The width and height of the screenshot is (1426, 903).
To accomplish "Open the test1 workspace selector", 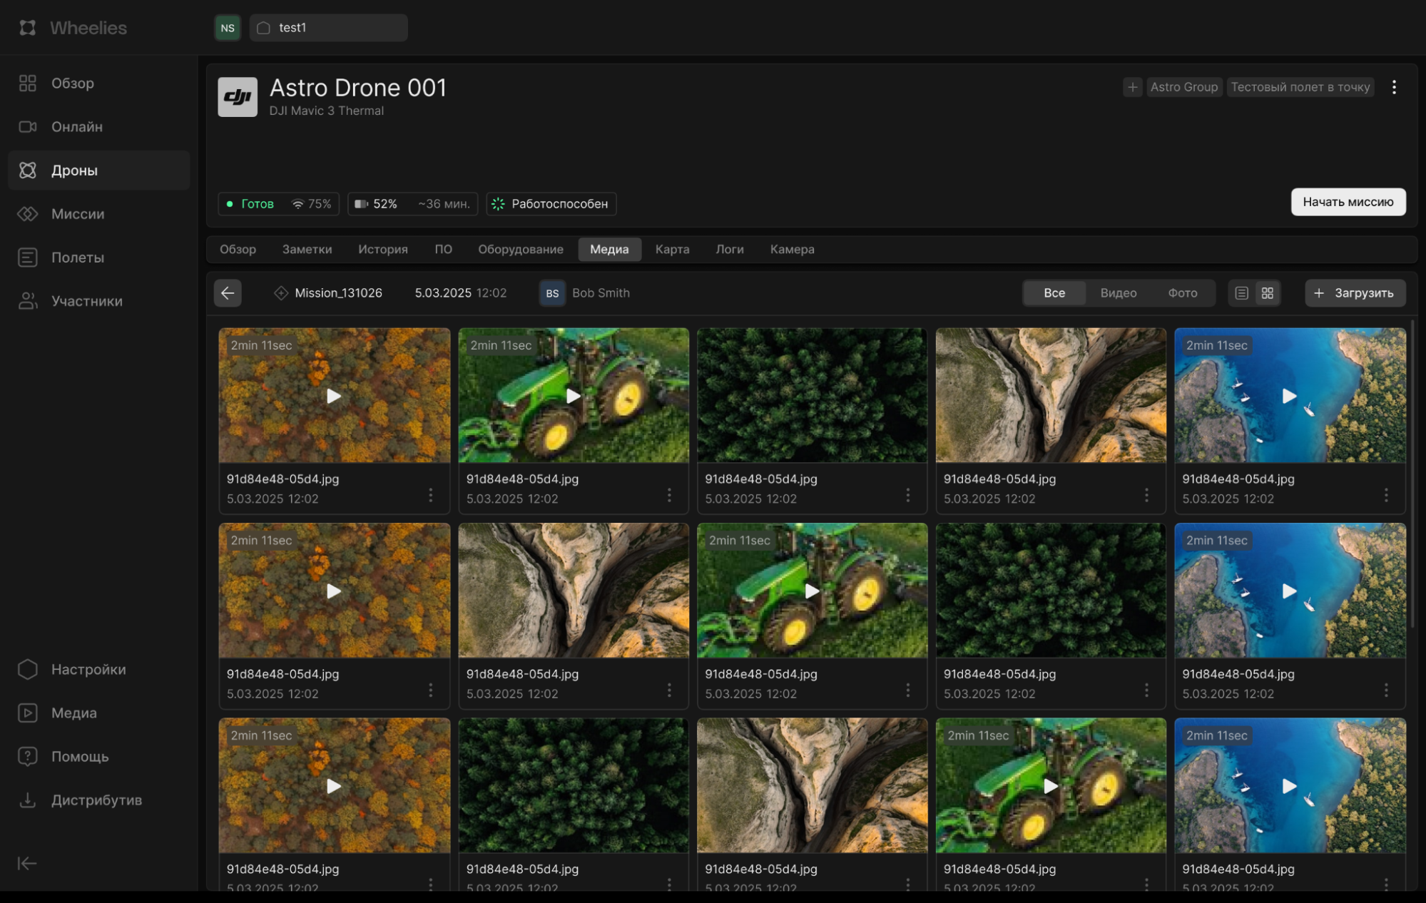I will pyautogui.click(x=329, y=28).
